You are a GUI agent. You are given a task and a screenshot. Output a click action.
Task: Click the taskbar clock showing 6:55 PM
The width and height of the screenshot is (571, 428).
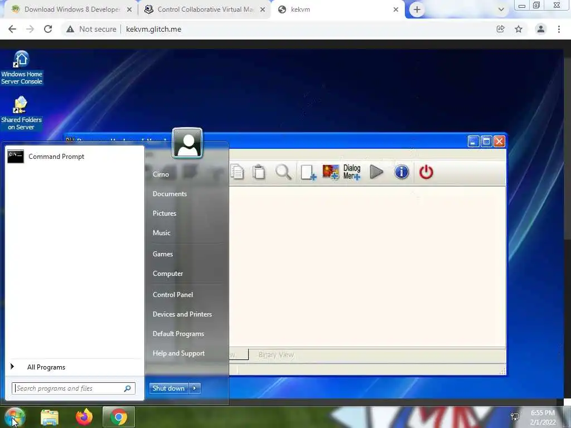tap(543, 417)
